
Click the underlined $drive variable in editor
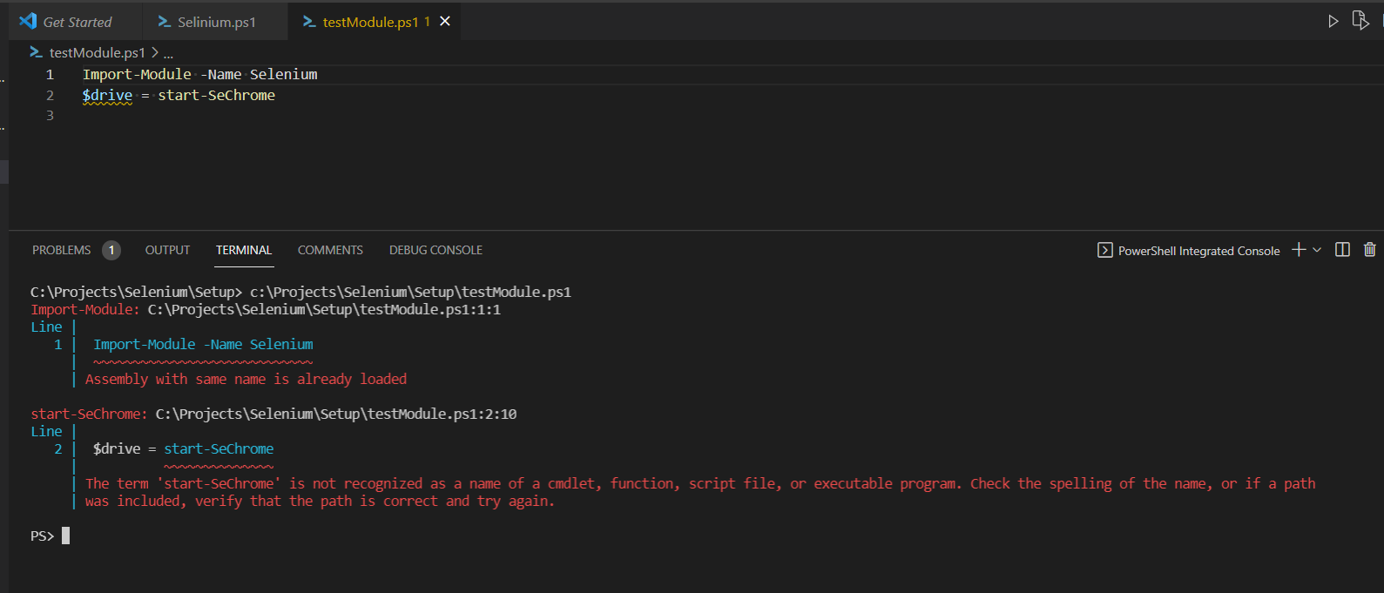tap(108, 96)
